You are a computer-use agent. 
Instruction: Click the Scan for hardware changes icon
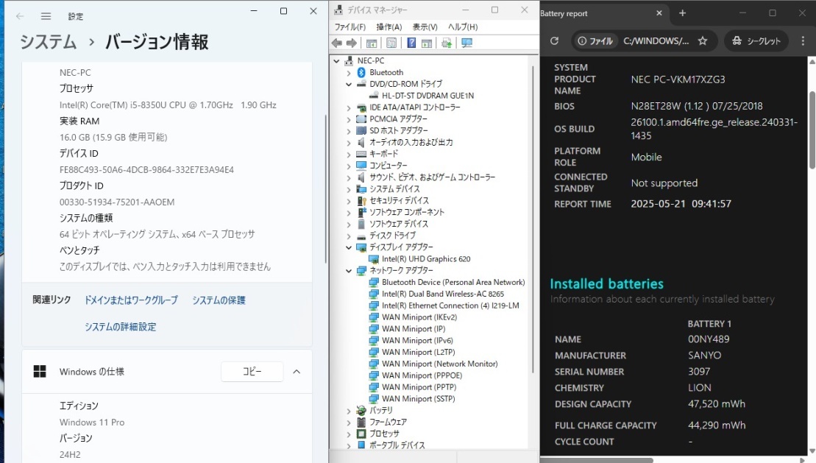point(466,43)
